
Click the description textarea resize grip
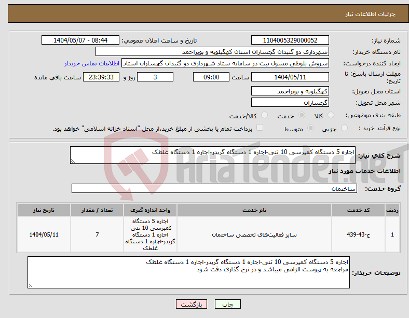(73, 161)
